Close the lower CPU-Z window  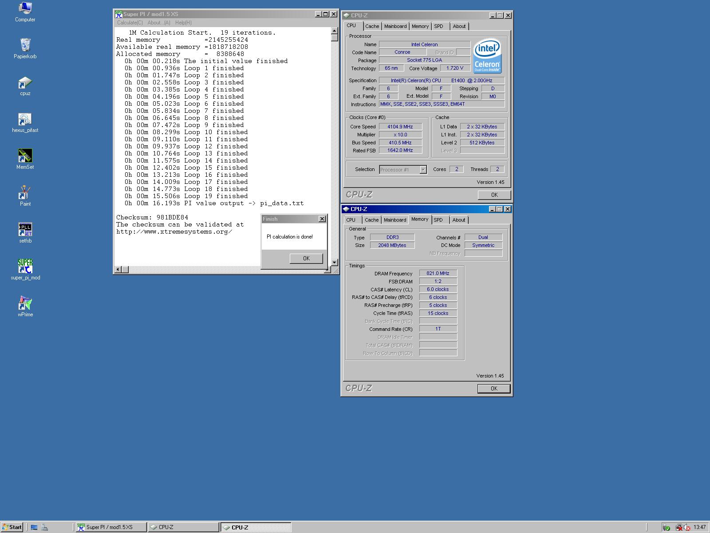(508, 209)
